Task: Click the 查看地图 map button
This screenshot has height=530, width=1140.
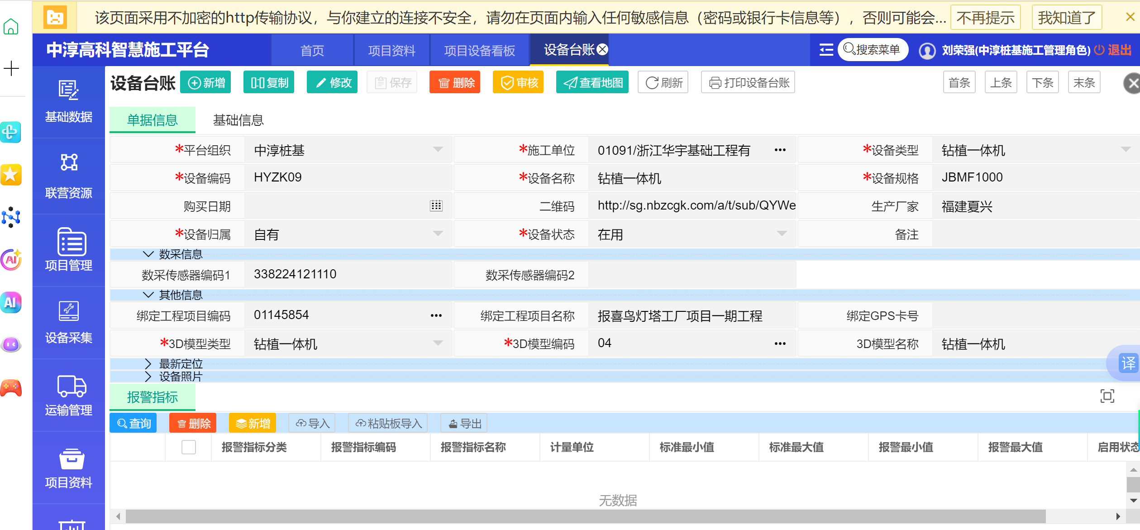Action: pyautogui.click(x=592, y=82)
